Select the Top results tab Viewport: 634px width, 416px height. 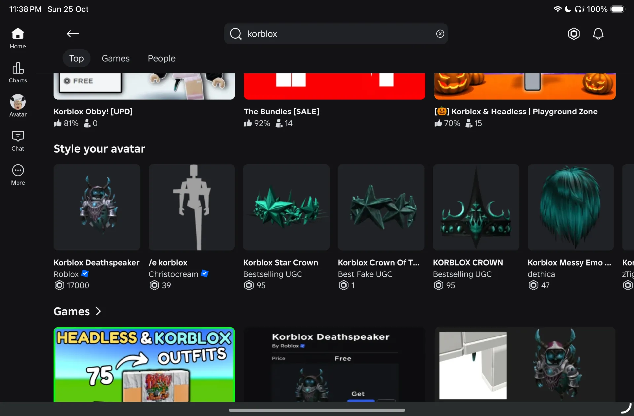click(x=76, y=58)
